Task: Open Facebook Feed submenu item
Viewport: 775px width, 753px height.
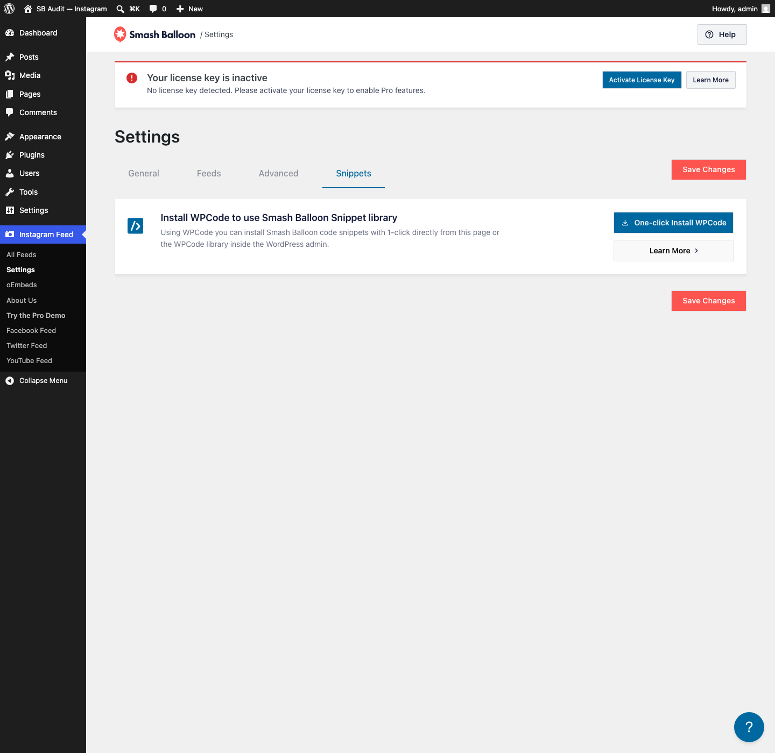Action: click(x=31, y=330)
